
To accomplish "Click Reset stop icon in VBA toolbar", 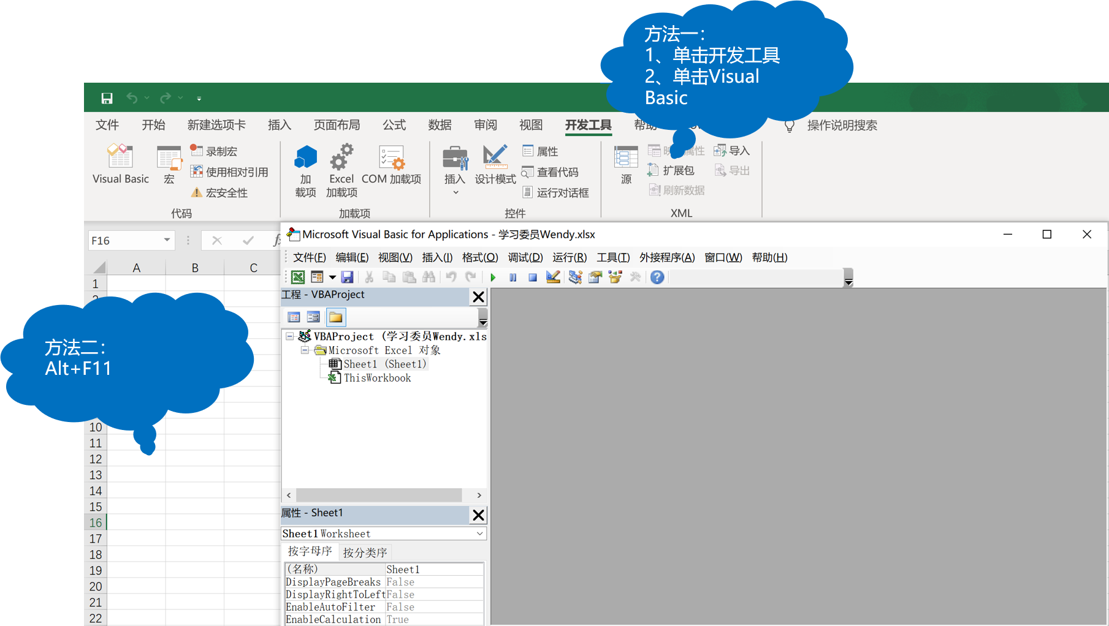I will click(533, 277).
